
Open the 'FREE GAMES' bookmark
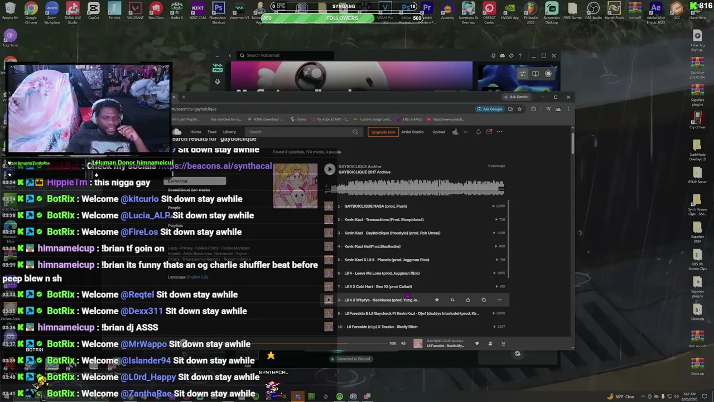tap(409, 119)
